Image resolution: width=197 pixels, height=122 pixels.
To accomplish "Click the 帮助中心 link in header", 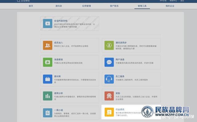I will click(x=173, y=1).
